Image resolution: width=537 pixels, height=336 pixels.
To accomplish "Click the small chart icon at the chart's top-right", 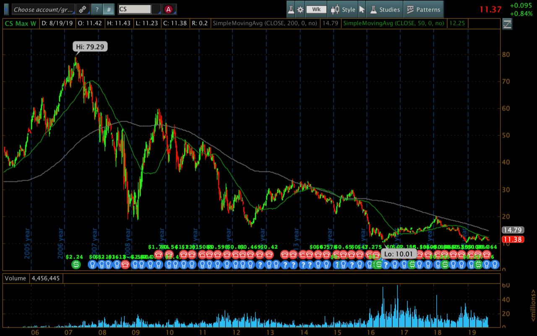I will click(x=507, y=24).
